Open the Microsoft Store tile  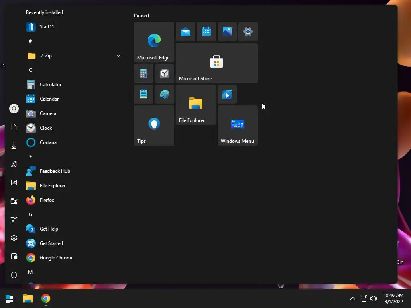point(216,63)
